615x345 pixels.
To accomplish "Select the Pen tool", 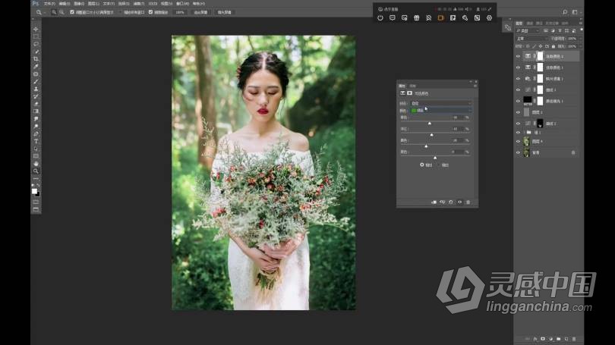I will point(36,134).
